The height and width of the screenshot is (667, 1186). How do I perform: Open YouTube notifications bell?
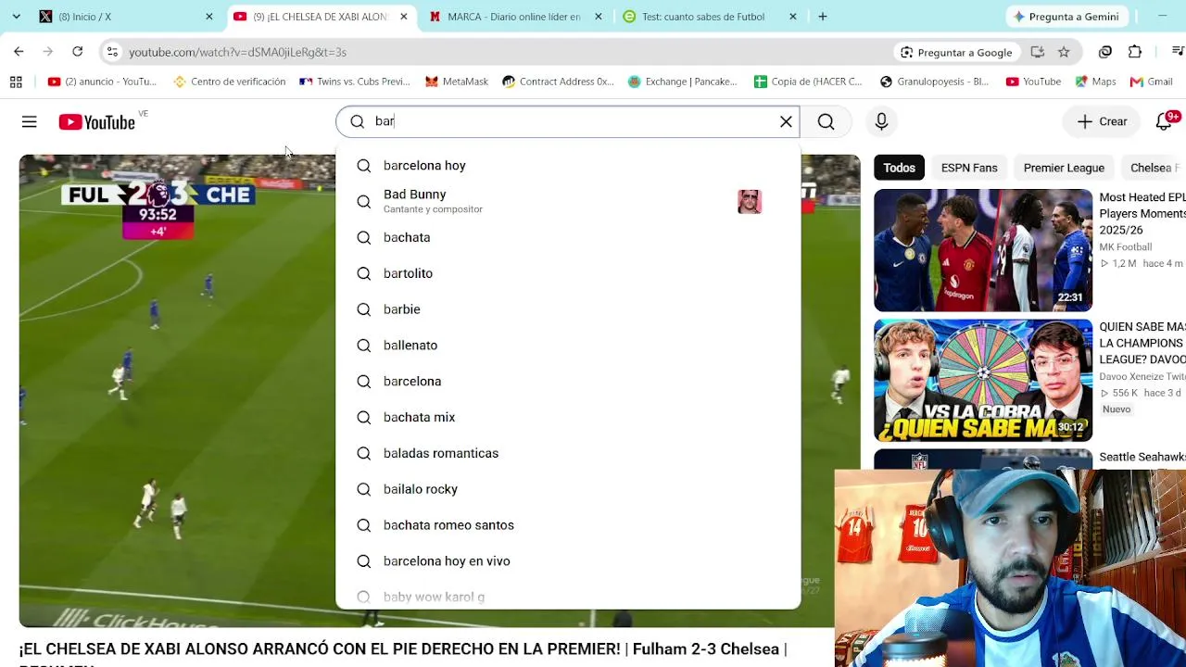coord(1165,121)
